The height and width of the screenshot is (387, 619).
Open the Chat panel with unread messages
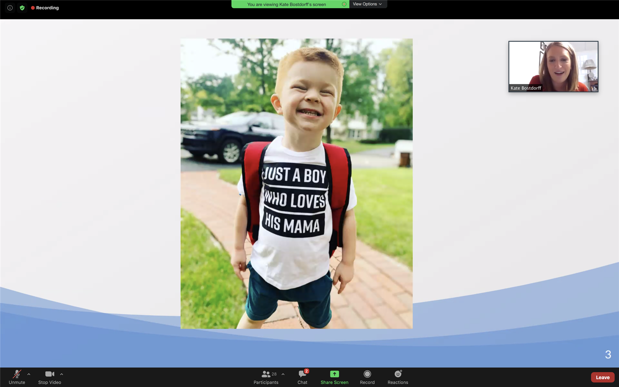(302, 377)
